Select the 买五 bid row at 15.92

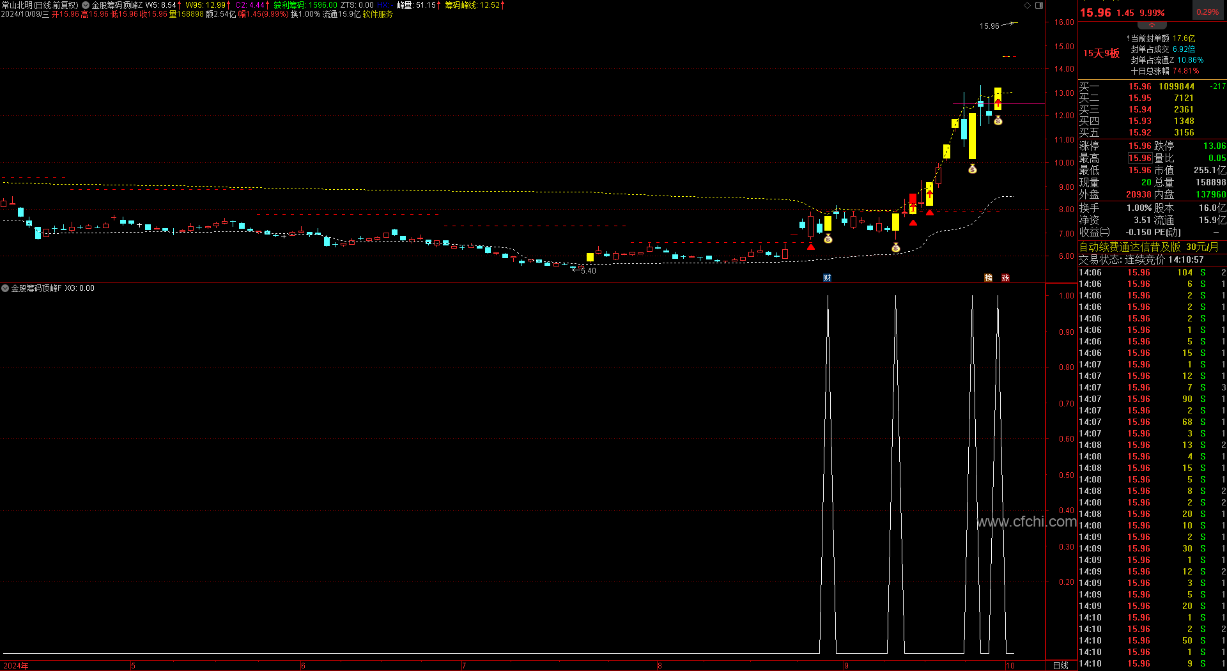pyautogui.click(x=1152, y=132)
